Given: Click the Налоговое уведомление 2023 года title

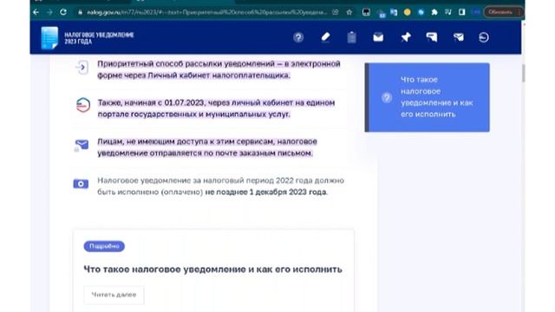Looking at the screenshot, I should pos(99,38).
